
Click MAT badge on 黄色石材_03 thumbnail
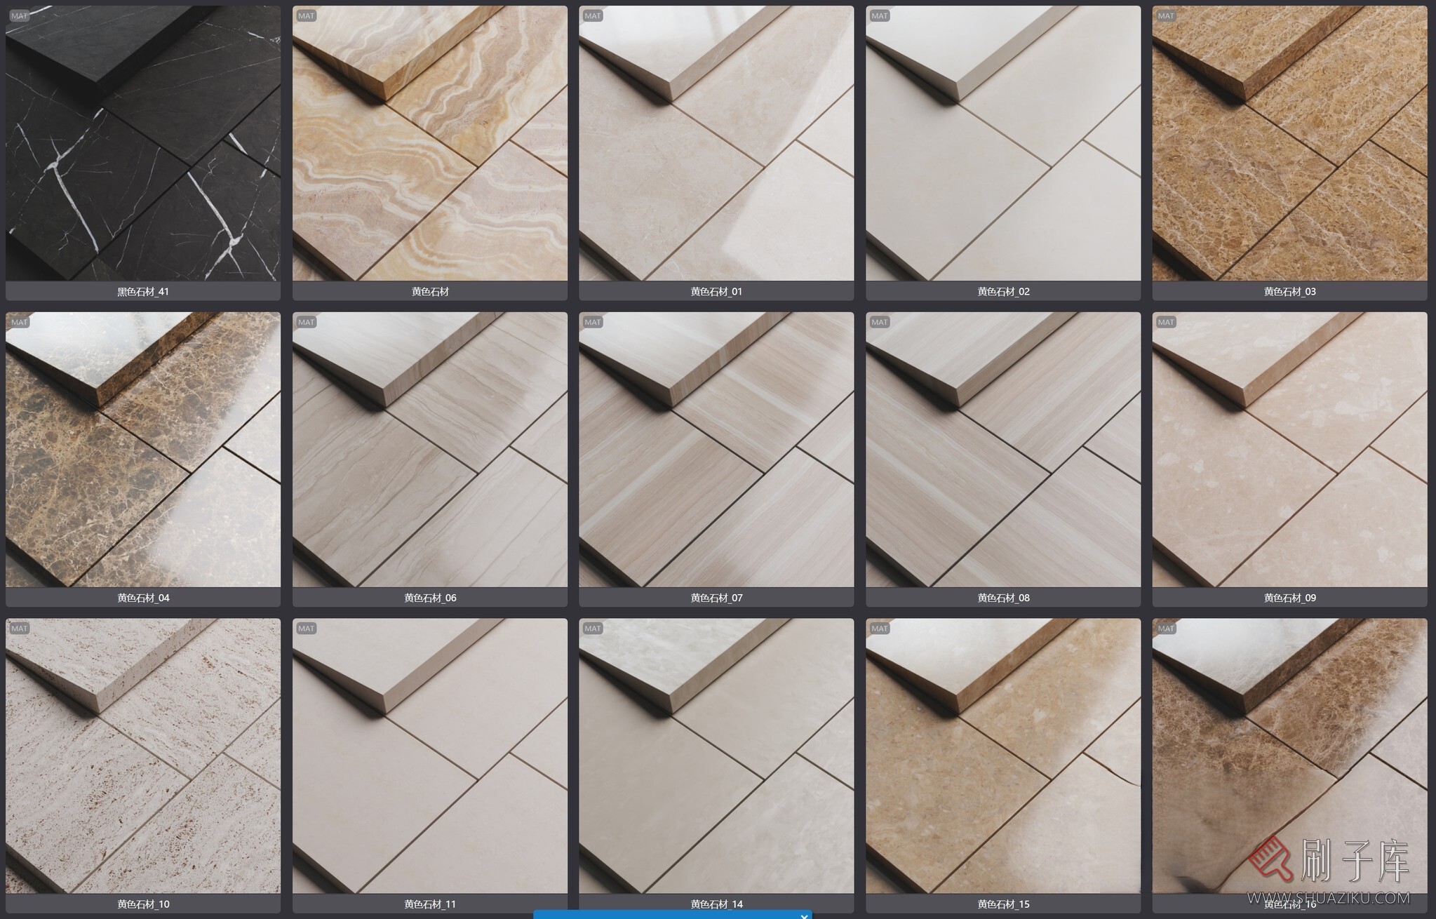coord(1165,16)
